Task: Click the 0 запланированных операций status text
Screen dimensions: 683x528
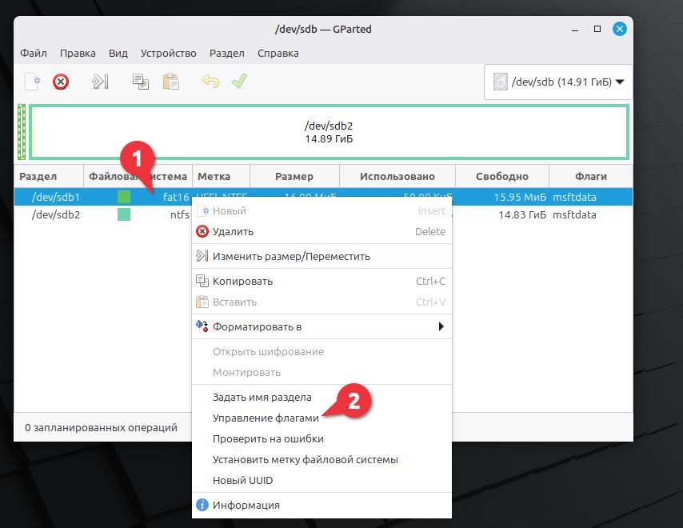Action: [x=101, y=427]
